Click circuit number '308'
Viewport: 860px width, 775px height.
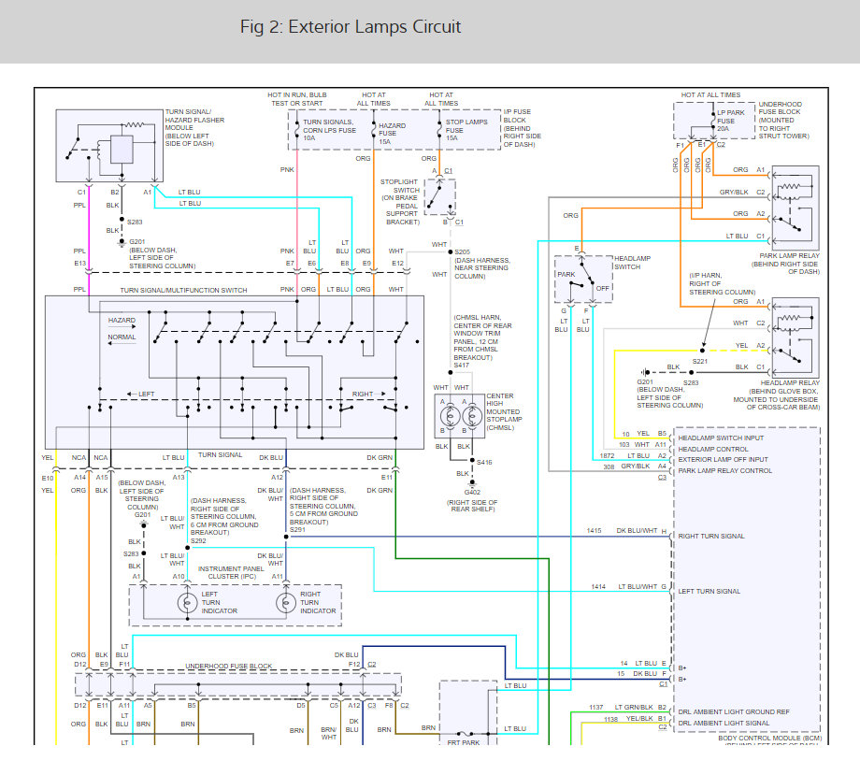point(609,466)
